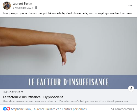Image resolution: width=137 pixels, height=112 pixels.
Task: Click the link info 'i' icon
Action: click(131, 89)
